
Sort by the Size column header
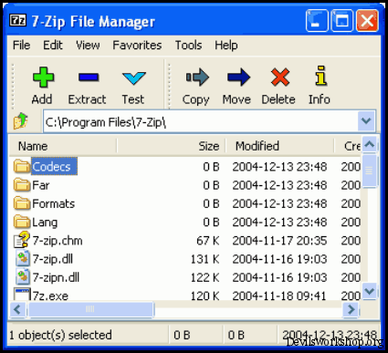tap(171, 146)
